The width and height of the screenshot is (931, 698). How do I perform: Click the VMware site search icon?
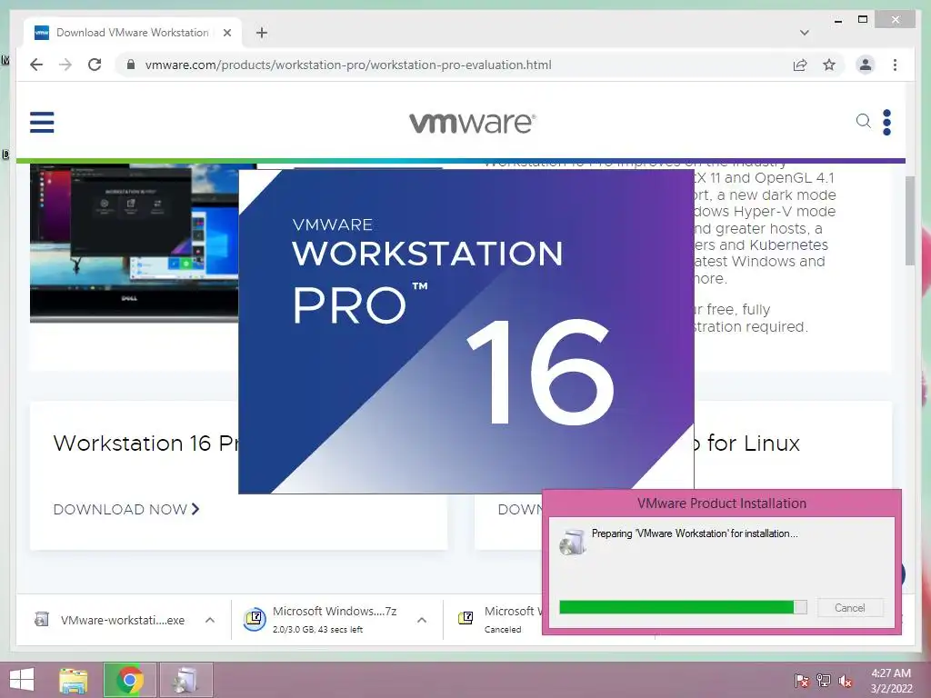tap(864, 121)
